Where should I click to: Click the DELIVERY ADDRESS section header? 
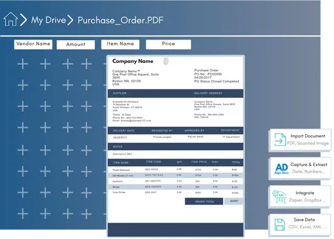click(x=208, y=93)
